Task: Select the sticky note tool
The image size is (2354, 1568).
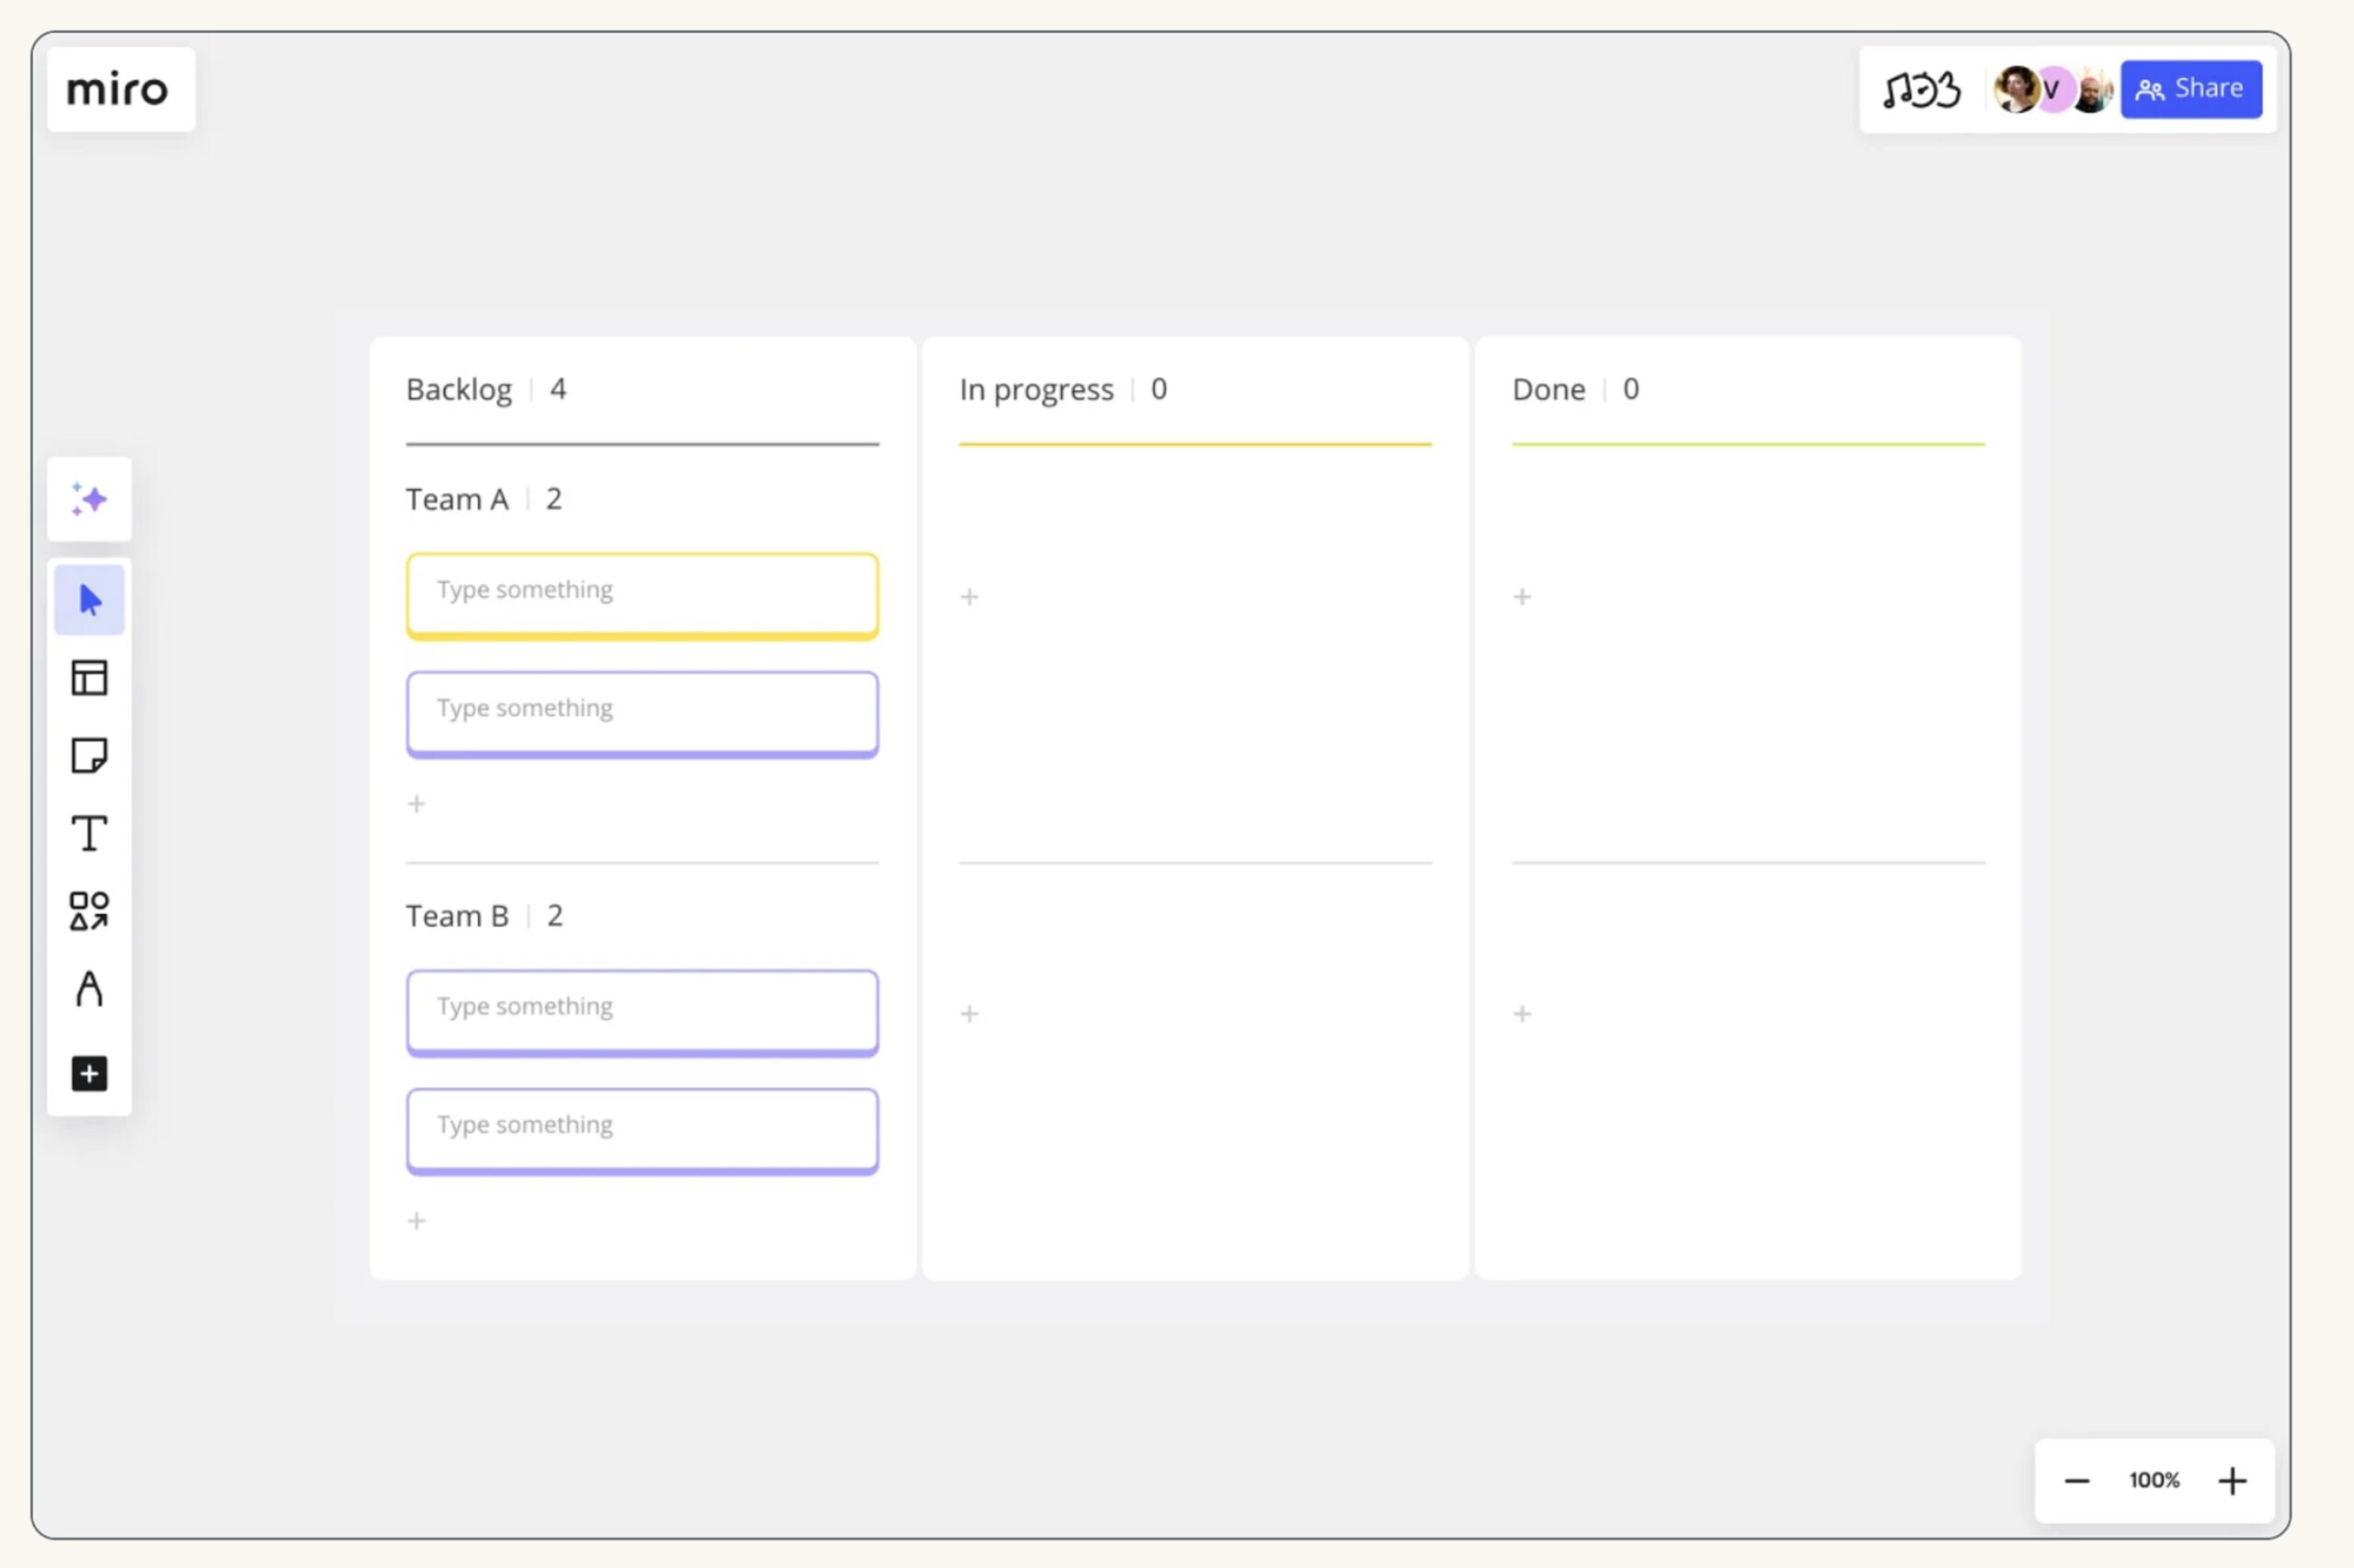Action: [89, 756]
